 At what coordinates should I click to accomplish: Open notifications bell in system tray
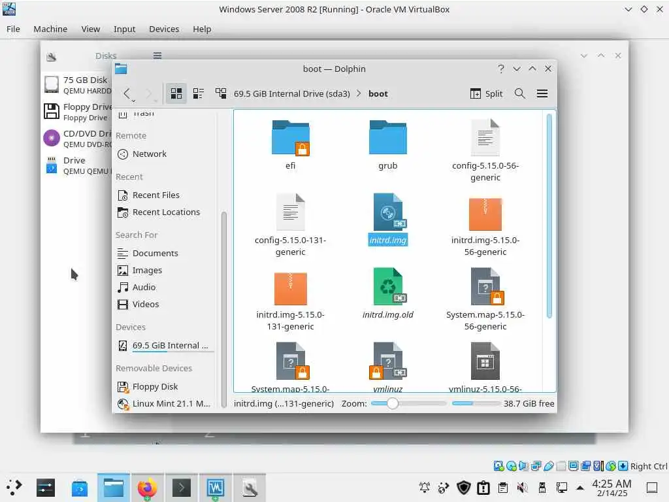pos(425,487)
